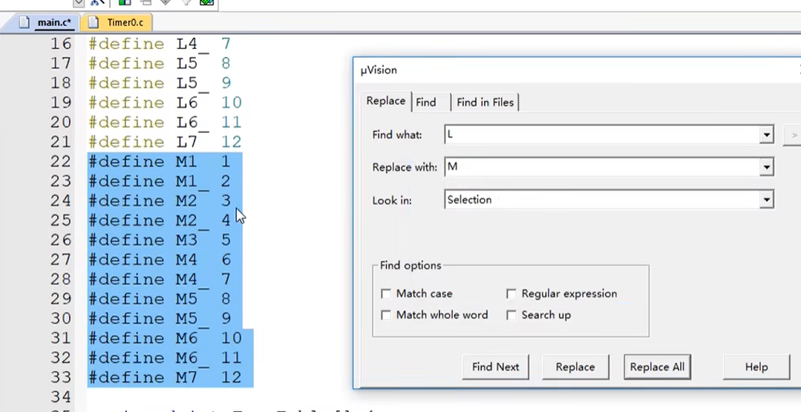This screenshot has width=801, height=412.
Task: Click line number 16 in the gutter
Action: point(61,44)
